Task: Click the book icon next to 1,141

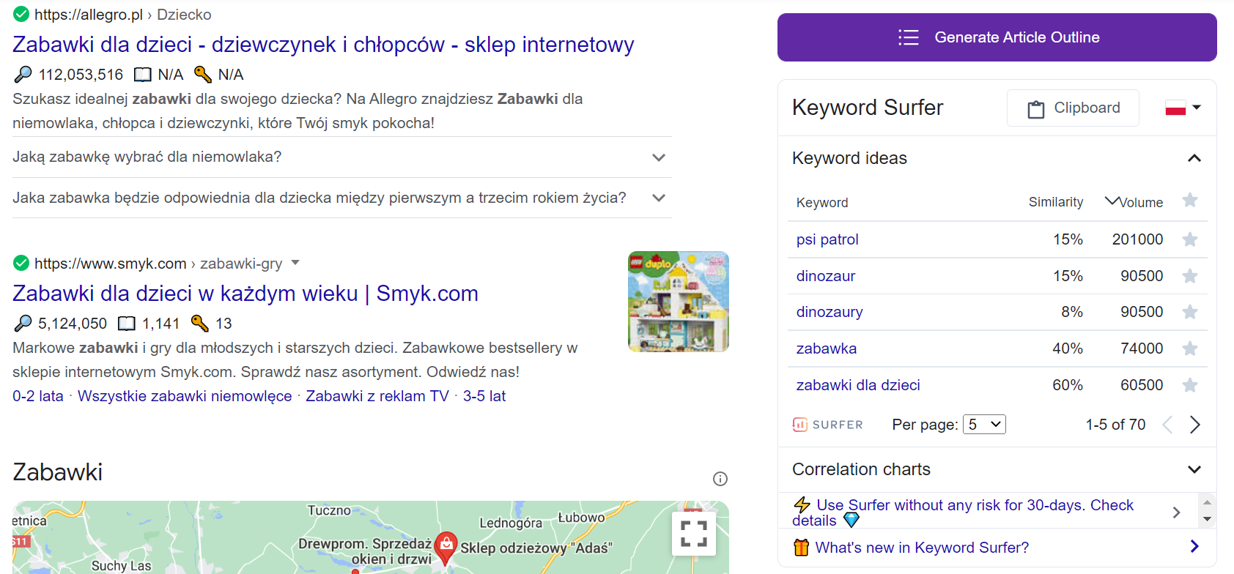Action: click(127, 324)
